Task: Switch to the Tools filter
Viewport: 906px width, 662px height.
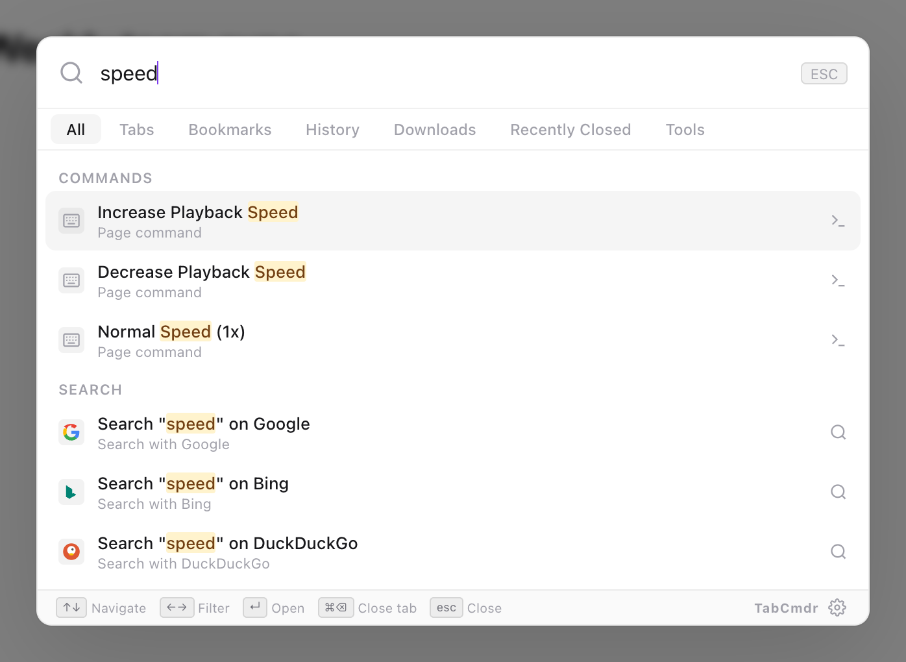Action: pyautogui.click(x=685, y=129)
